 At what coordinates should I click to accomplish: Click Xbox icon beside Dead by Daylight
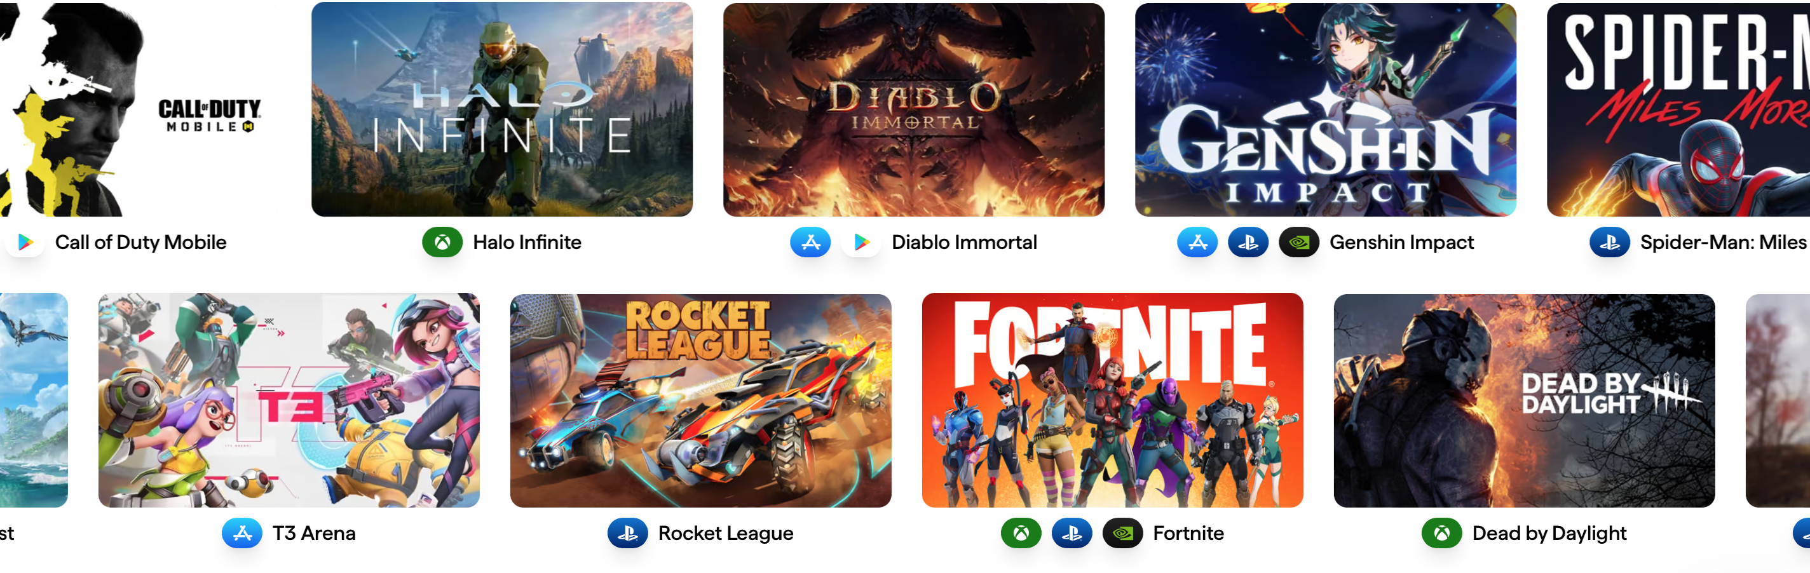point(1442,533)
